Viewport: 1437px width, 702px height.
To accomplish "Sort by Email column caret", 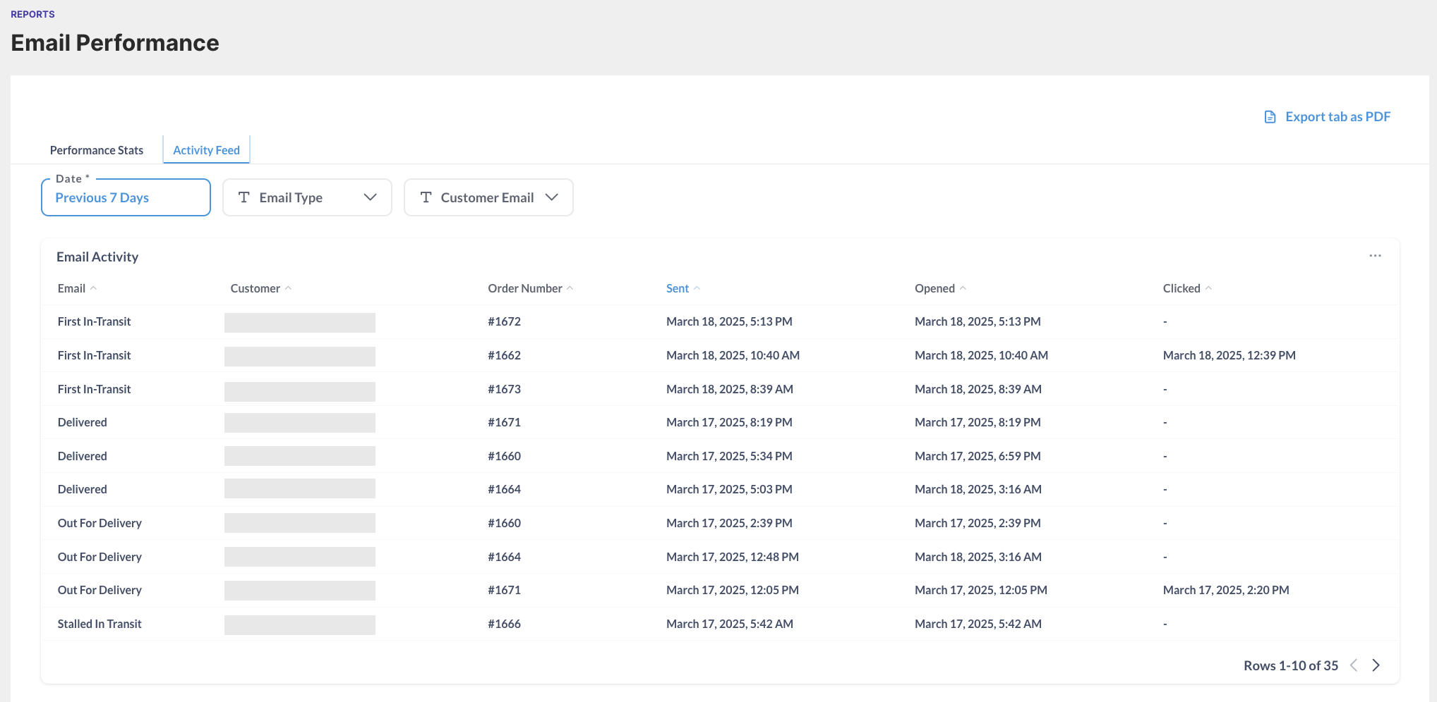I will [x=93, y=288].
